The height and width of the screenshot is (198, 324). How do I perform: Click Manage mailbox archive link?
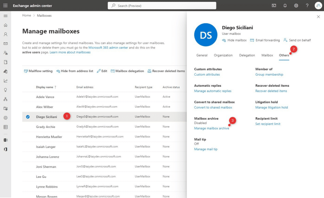pos(212,128)
